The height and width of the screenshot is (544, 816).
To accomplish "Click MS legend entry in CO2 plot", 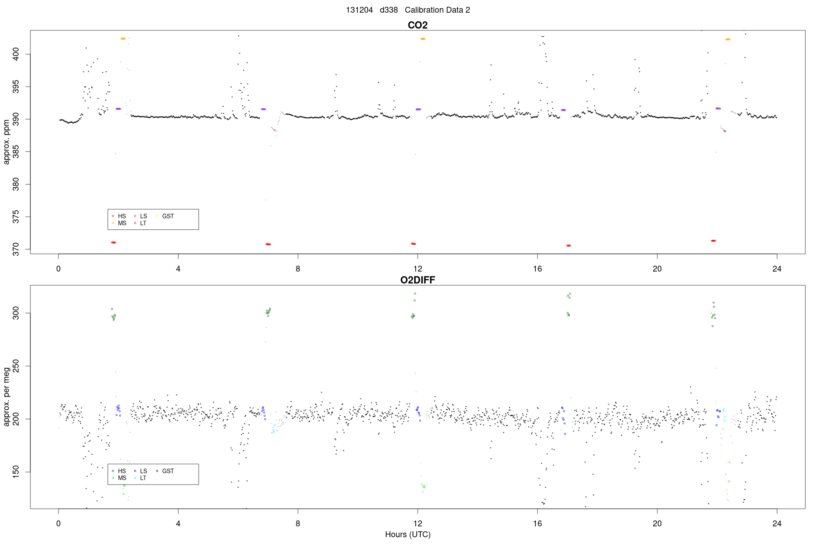I will (119, 223).
